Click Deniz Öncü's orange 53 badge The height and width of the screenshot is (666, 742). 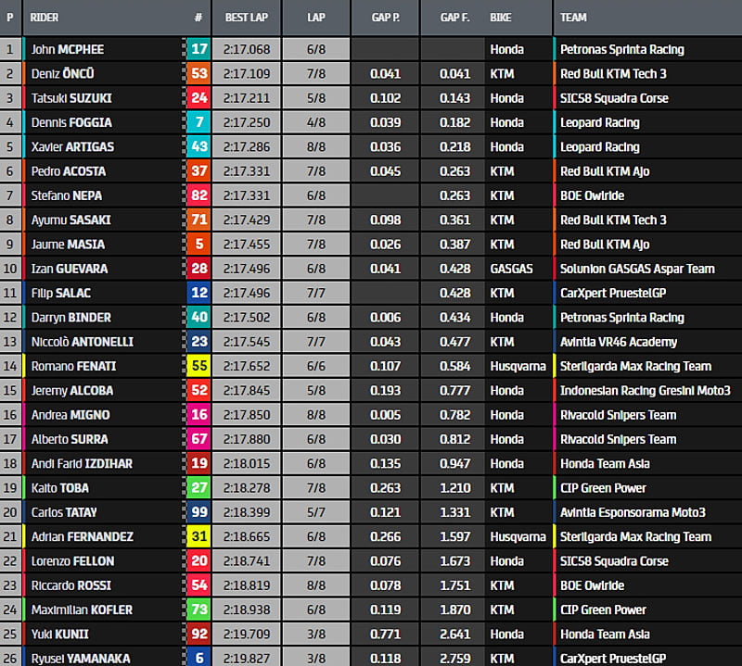click(198, 73)
